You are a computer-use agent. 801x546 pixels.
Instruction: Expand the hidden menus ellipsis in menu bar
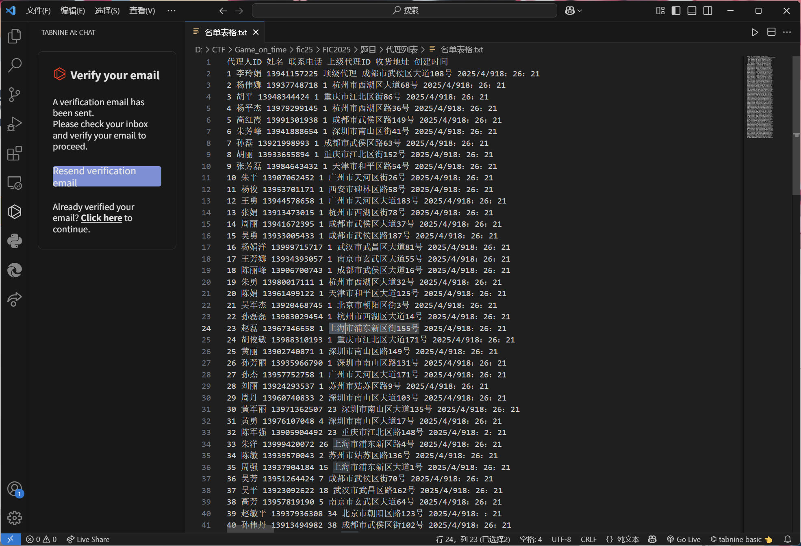coord(171,11)
